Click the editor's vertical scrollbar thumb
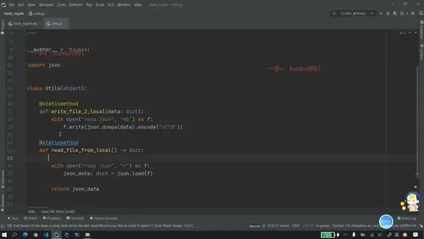Viewport: 424px width, 239px height. click(417, 121)
